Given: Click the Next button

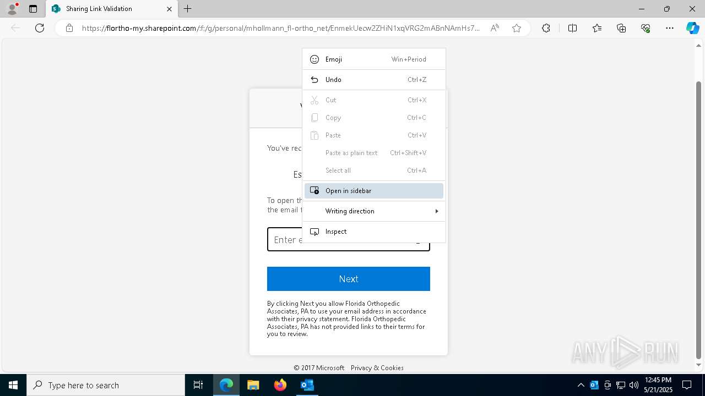Looking at the screenshot, I should [349, 279].
